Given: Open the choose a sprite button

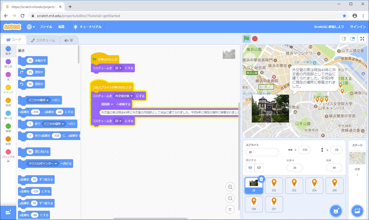Looking at the screenshot, I should [336, 211].
